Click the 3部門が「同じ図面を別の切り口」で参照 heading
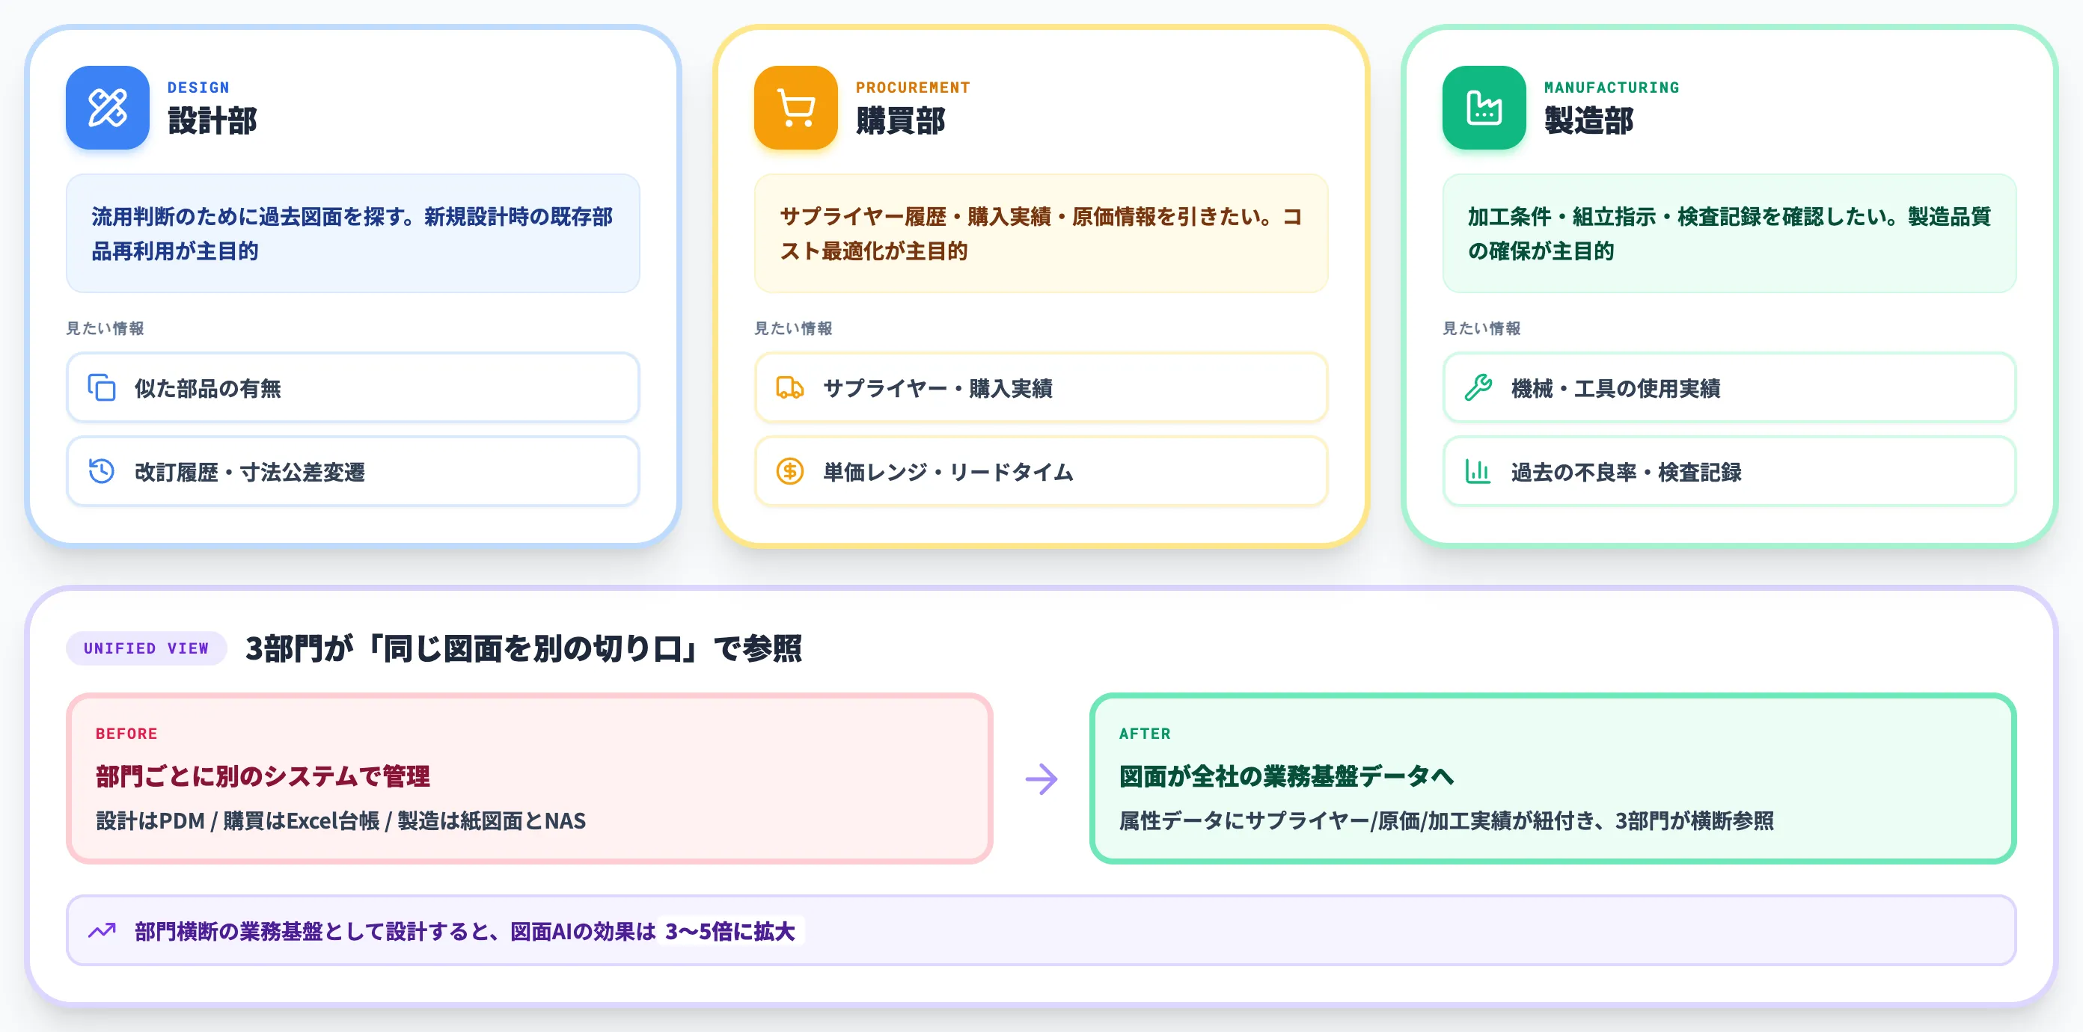 [523, 648]
